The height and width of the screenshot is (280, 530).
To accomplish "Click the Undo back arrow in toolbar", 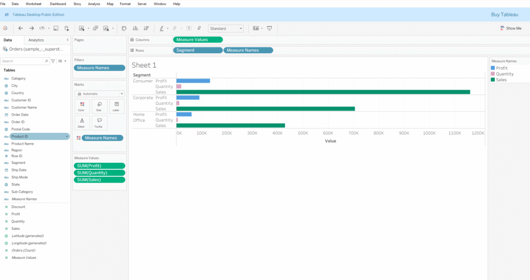I will 21,28.
